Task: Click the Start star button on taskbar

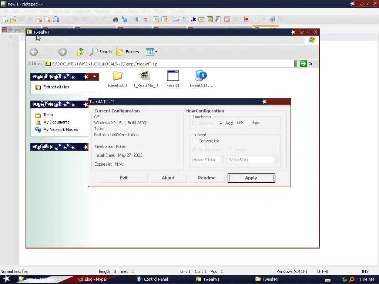Action: click(6, 279)
